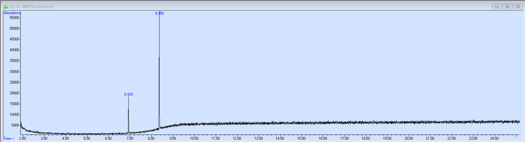Click the 10000 abundance axis value

[x=15, y=115]
